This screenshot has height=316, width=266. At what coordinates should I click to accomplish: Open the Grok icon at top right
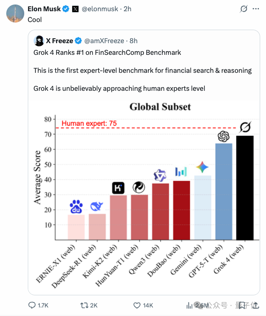point(244,9)
